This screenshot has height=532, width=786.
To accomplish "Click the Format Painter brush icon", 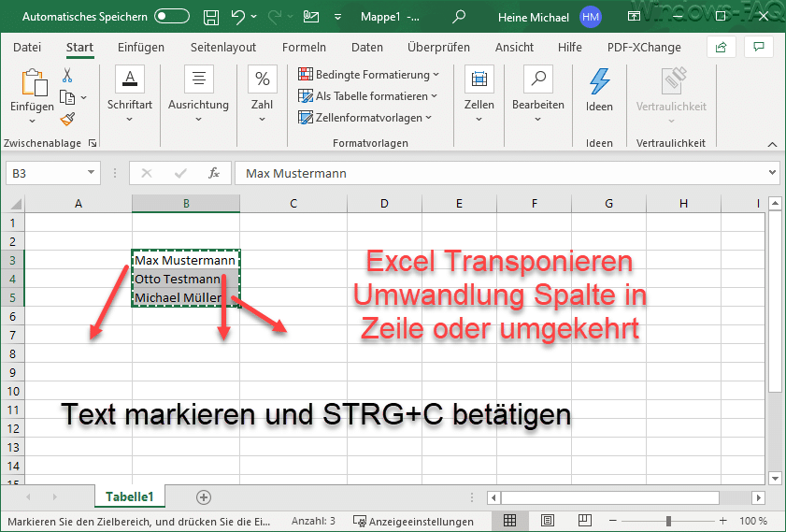I will click(67, 119).
